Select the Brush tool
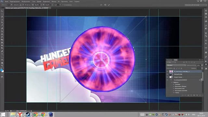Image resolution: width=208 pixels, height=117 pixels. coord(2,31)
